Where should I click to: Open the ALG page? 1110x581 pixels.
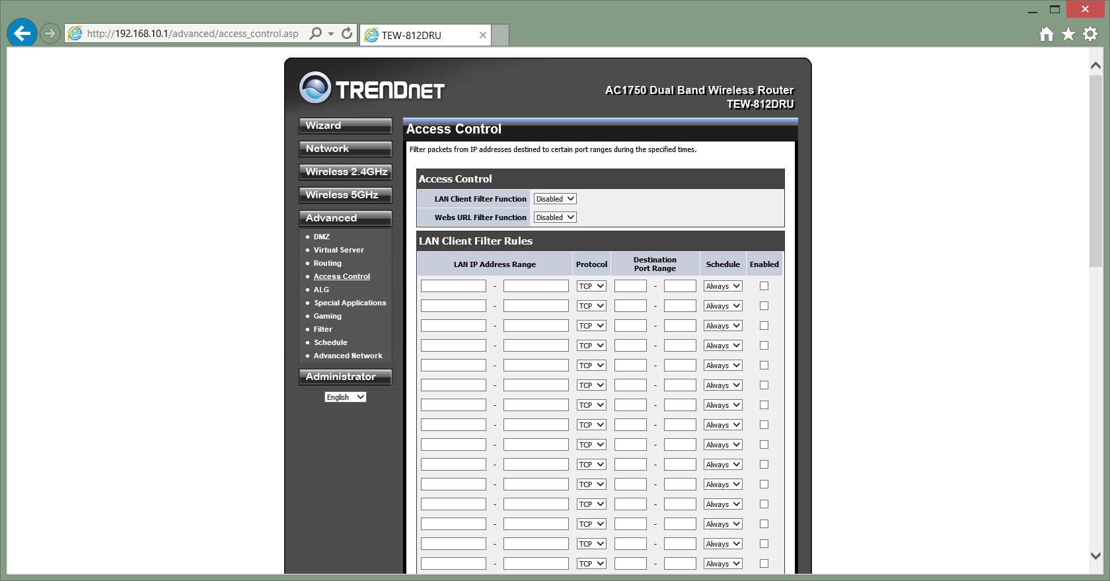[x=321, y=290]
